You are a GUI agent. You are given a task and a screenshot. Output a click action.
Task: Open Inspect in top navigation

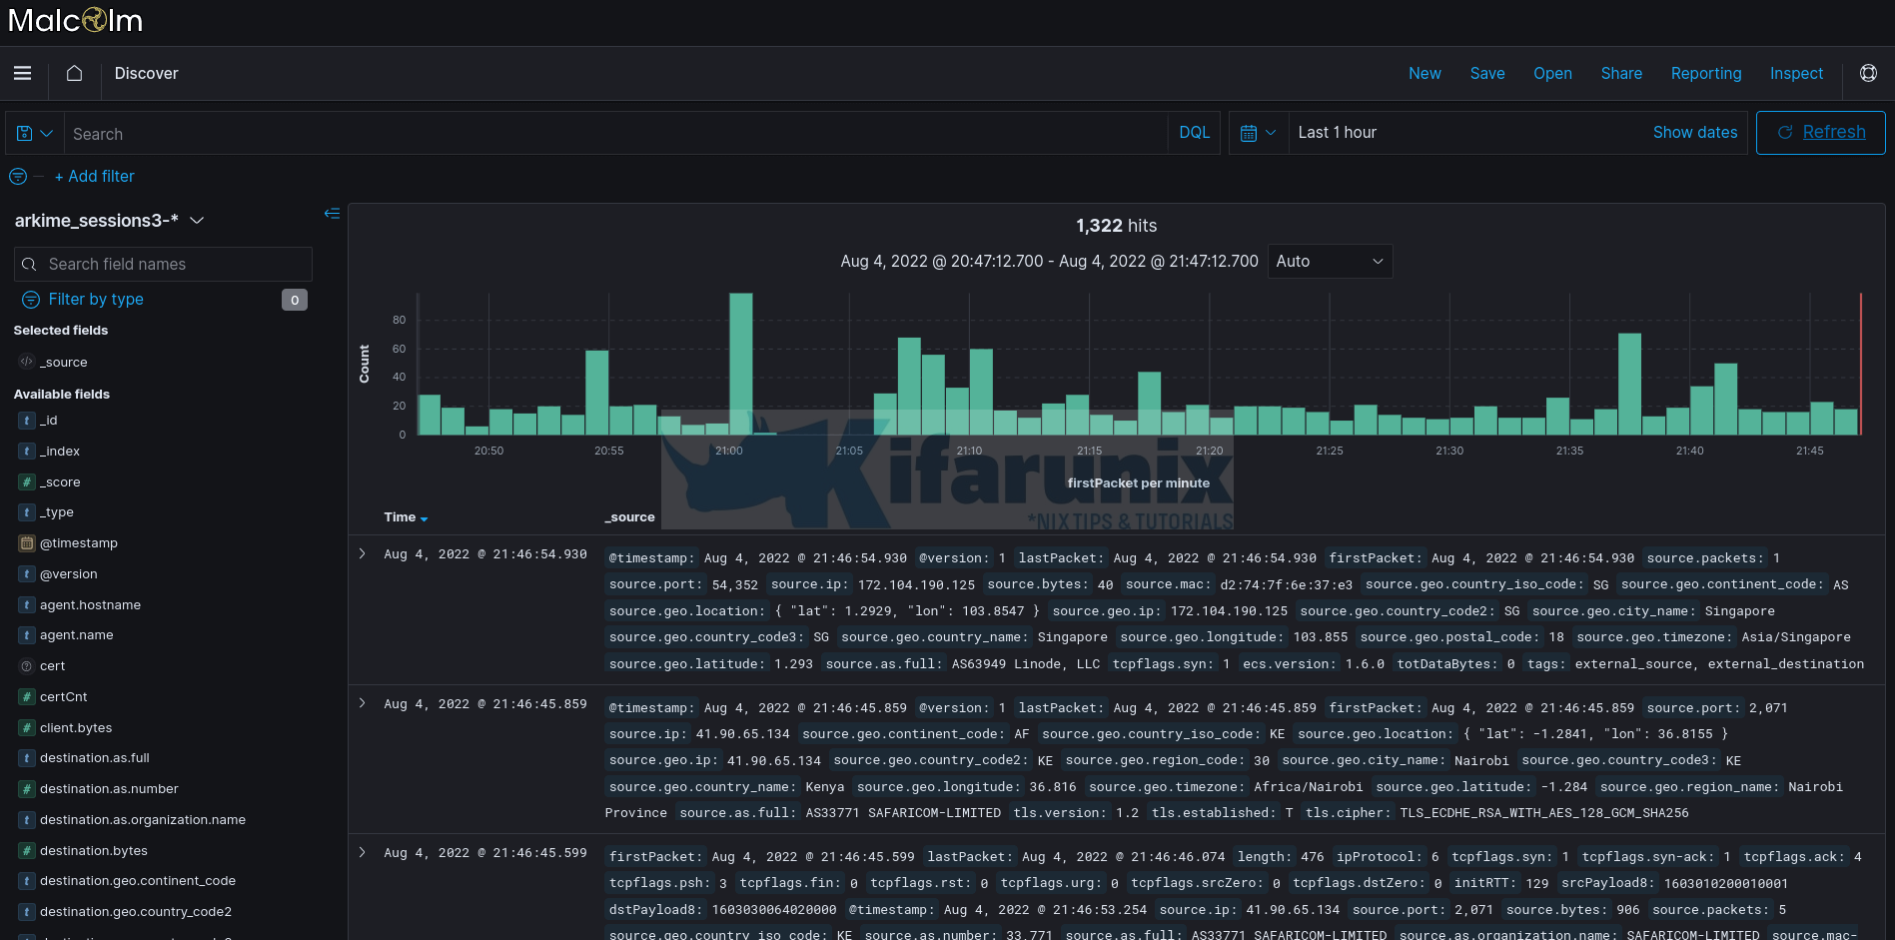1796,73
